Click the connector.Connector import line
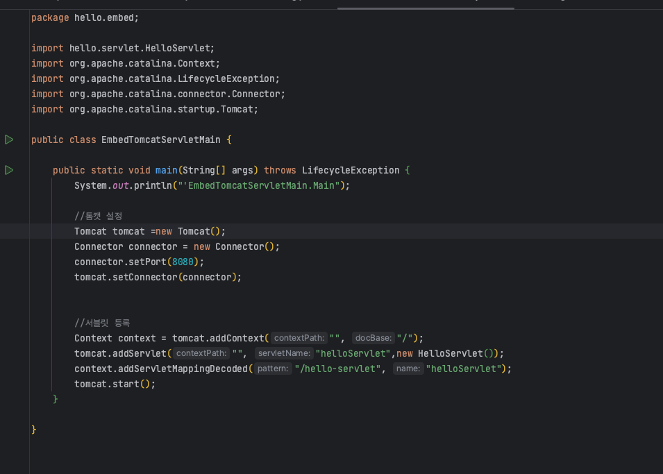 (158, 94)
